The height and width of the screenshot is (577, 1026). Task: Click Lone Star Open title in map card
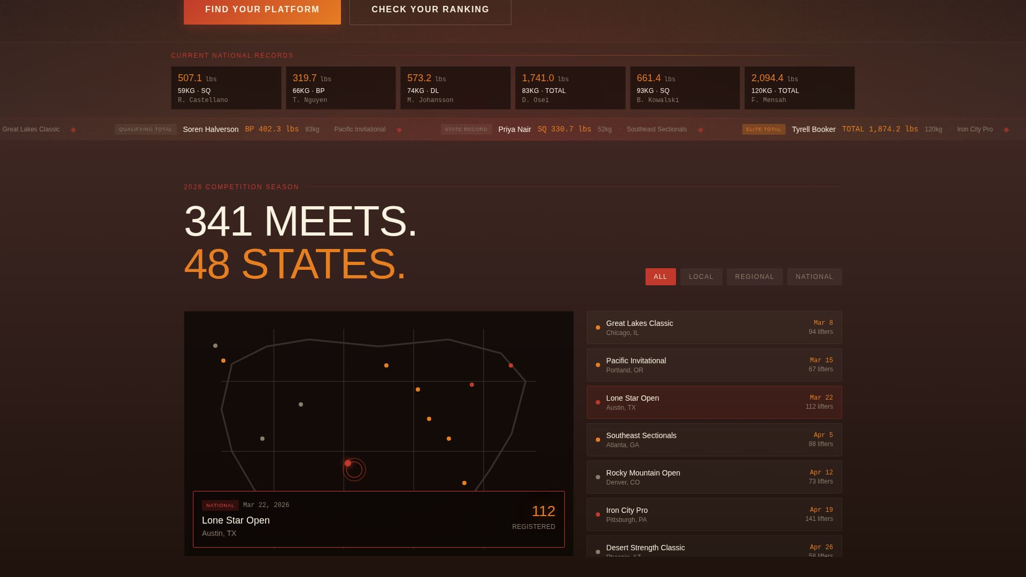(x=236, y=520)
